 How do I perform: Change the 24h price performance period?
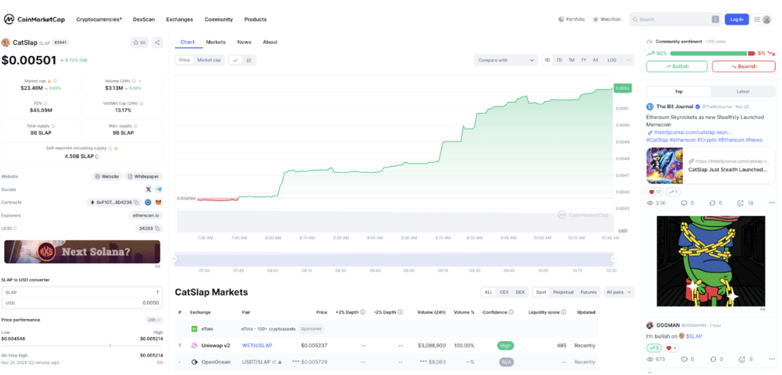pyautogui.click(x=154, y=320)
